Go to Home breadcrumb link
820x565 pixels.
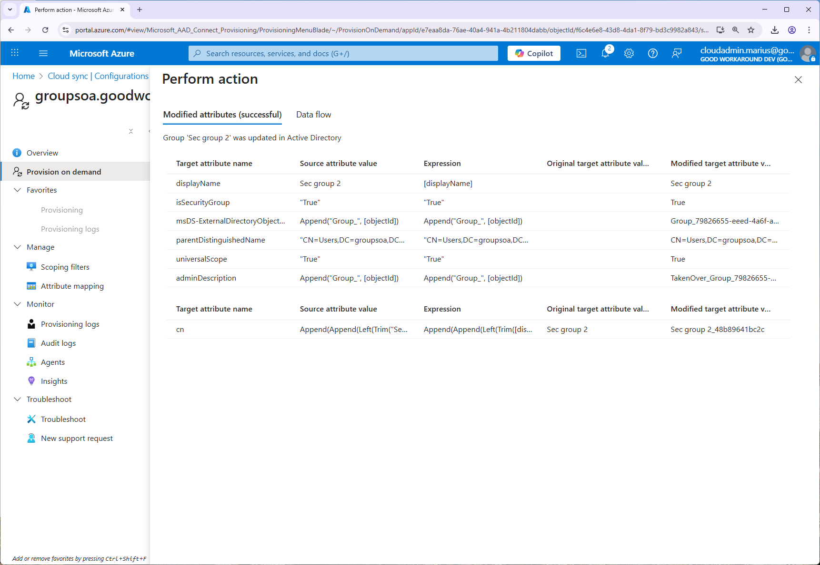click(23, 76)
